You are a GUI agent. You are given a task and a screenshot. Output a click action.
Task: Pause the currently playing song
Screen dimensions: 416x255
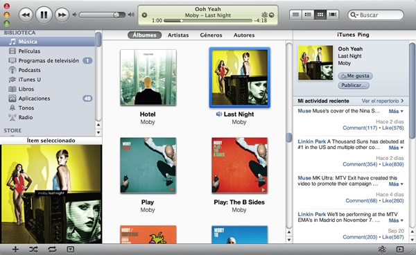click(44, 15)
